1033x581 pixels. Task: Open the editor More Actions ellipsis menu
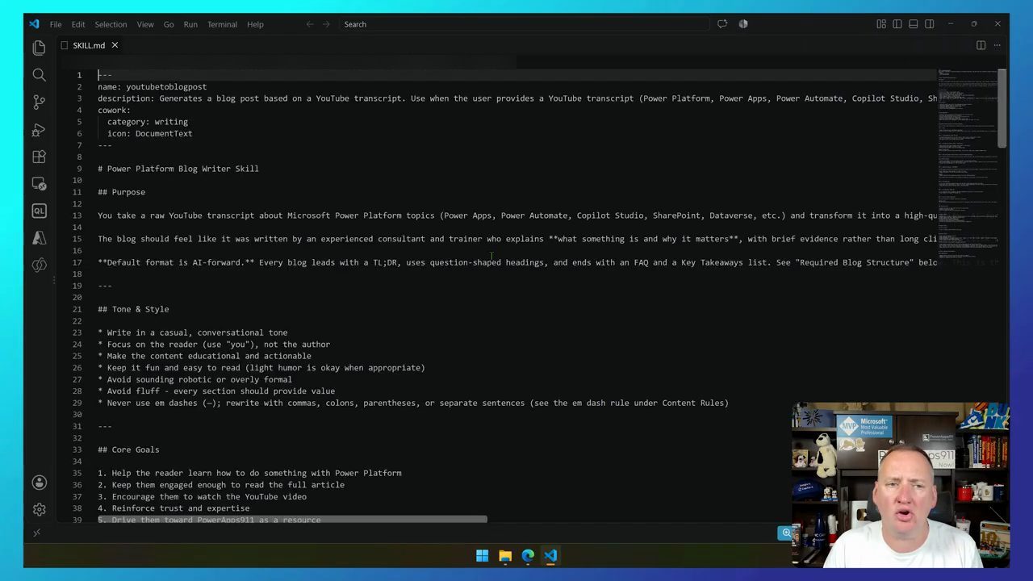tap(997, 45)
